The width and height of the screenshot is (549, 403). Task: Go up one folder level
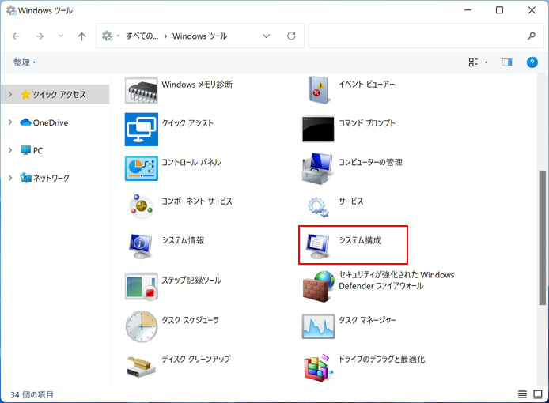point(81,36)
